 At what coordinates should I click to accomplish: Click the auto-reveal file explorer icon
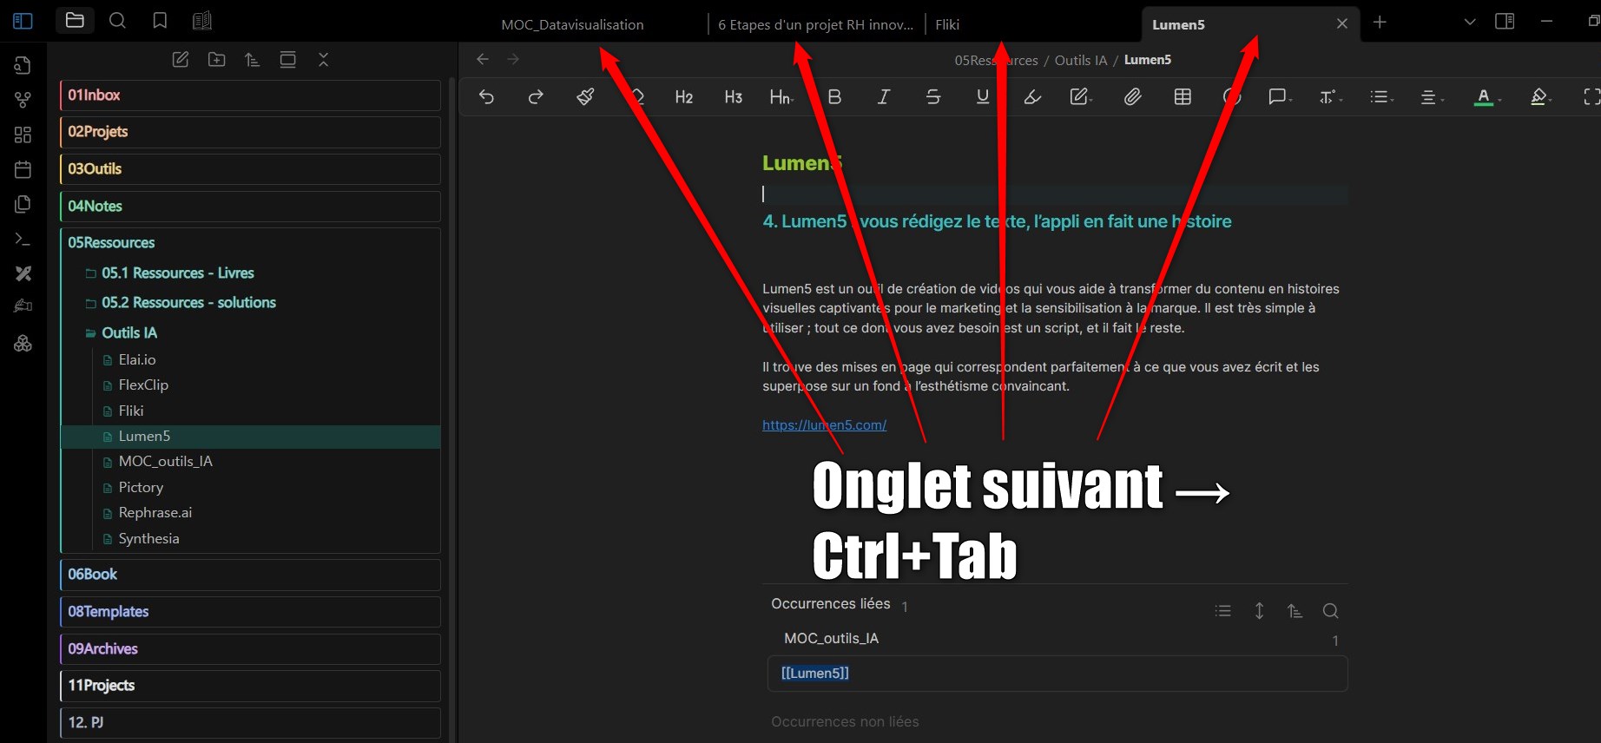tap(287, 59)
